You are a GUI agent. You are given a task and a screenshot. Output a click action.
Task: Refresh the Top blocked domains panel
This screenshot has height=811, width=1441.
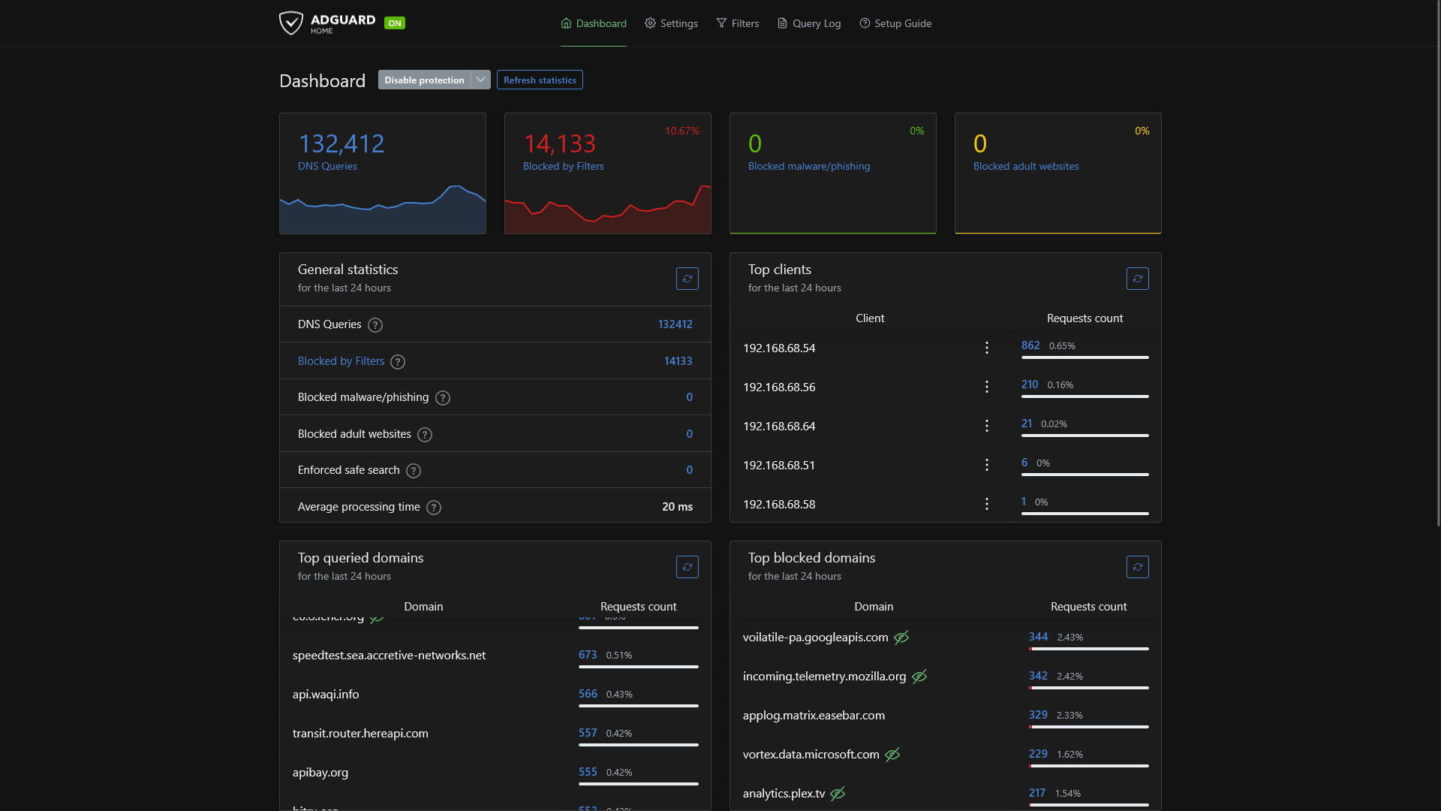(1138, 567)
